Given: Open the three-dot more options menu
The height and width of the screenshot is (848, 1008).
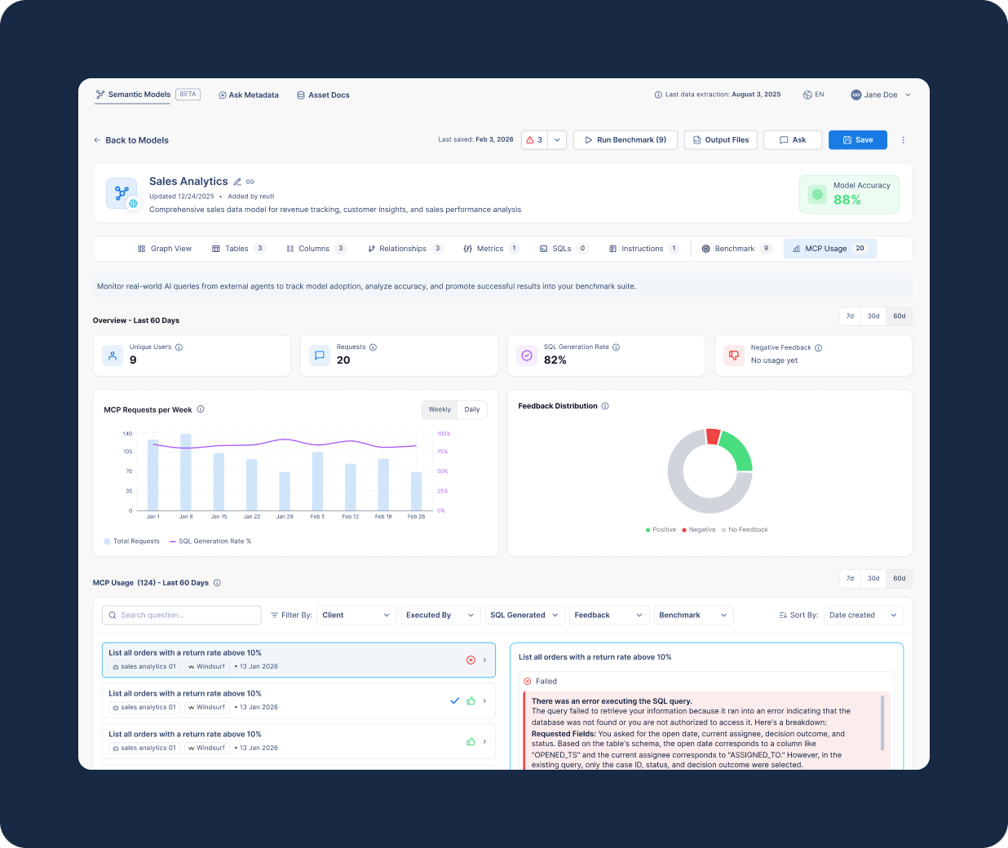Looking at the screenshot, I should (x=903, y=140).
